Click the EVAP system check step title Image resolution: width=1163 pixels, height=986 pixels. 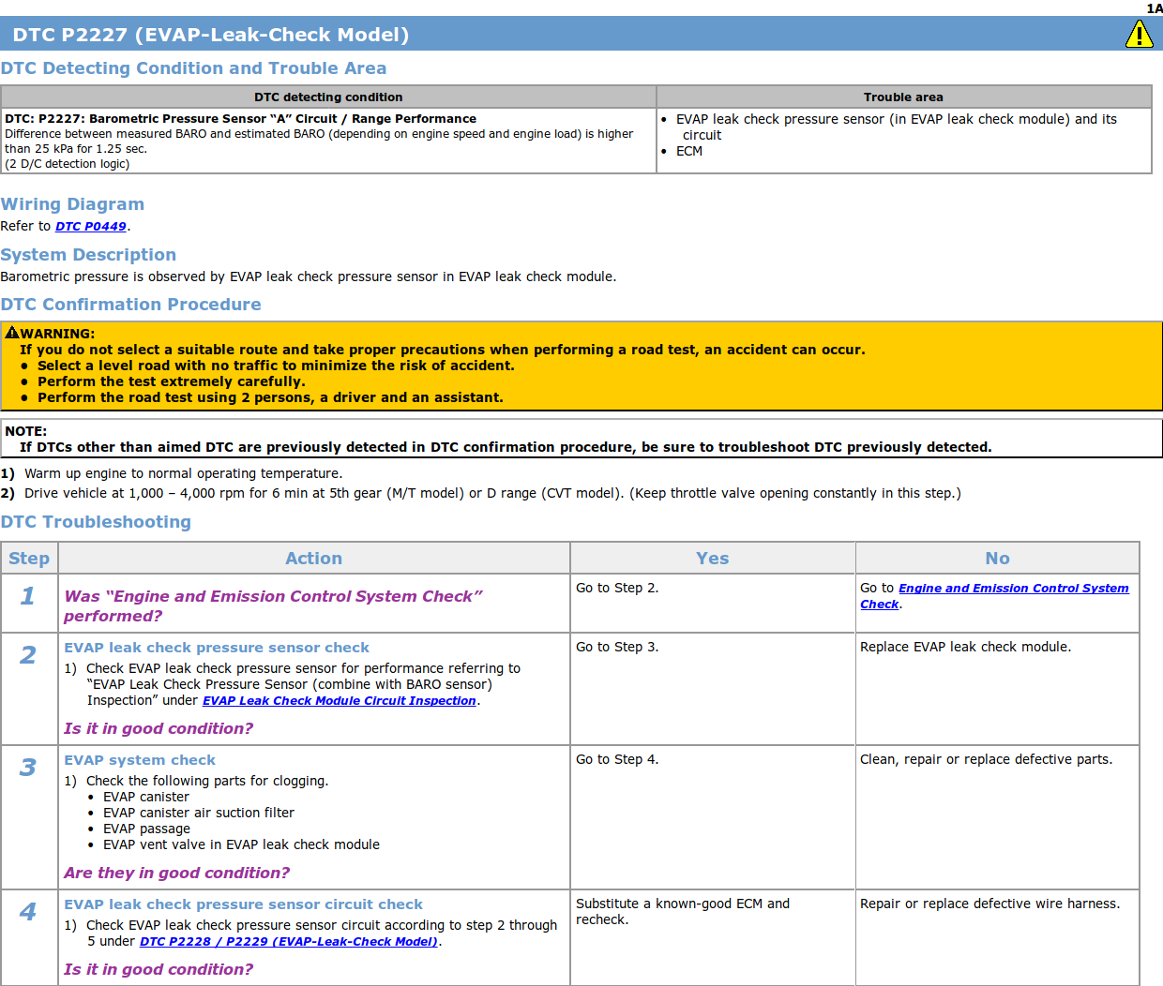pos(140,760)
